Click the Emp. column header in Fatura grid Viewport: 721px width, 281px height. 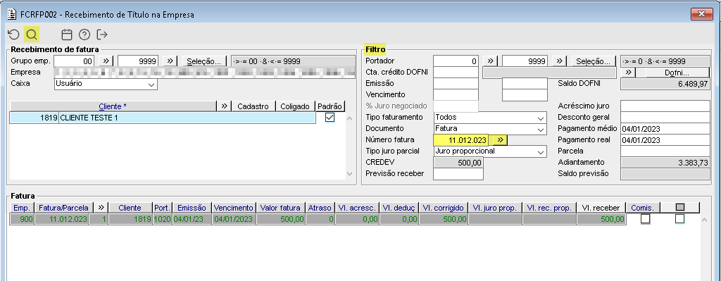[x=22, y=208]
